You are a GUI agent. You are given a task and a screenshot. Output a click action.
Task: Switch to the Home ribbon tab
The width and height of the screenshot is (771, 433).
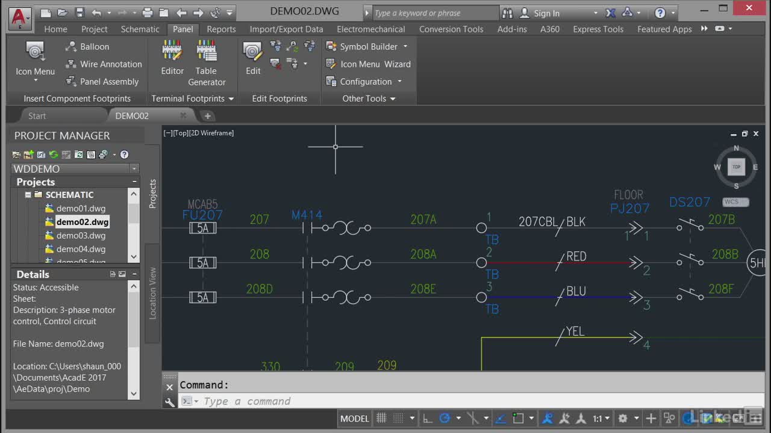55,29
